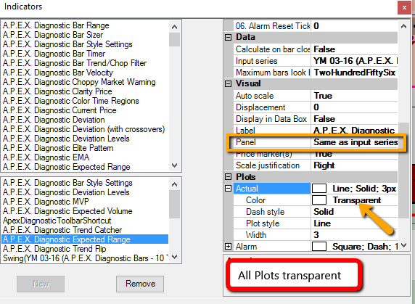This screenshot has height=304, width=415.
Task: Click the Input series value YM 03-16
Action: (x=354, y=61)
